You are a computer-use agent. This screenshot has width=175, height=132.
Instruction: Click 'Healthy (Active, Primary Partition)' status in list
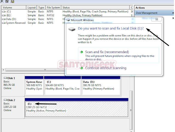click(82, 15)
